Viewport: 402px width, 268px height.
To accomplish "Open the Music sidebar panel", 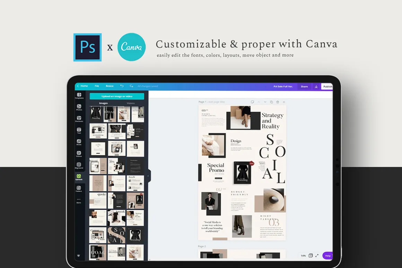I will pos(79,142).
